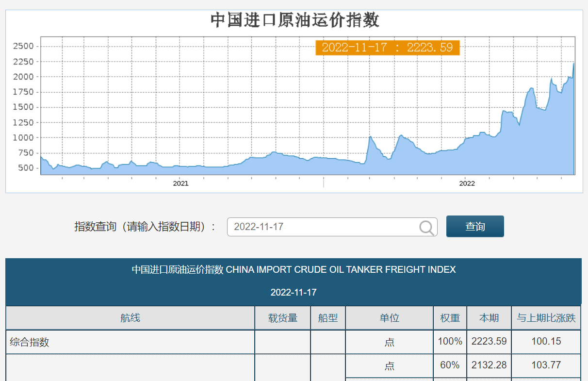Select the 单位 column header
Screen dimensions: 588x381
[390, 318]
